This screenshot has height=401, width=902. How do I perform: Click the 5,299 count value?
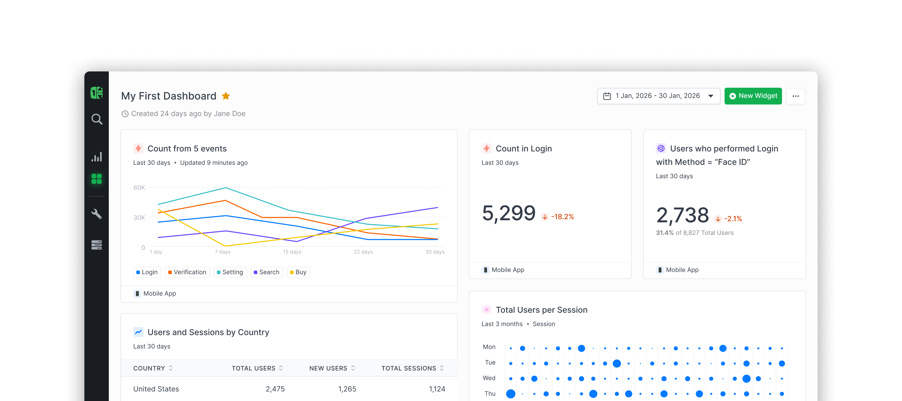pos(509,213)
